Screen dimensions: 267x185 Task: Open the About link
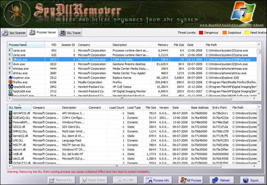tap(258, 25)
